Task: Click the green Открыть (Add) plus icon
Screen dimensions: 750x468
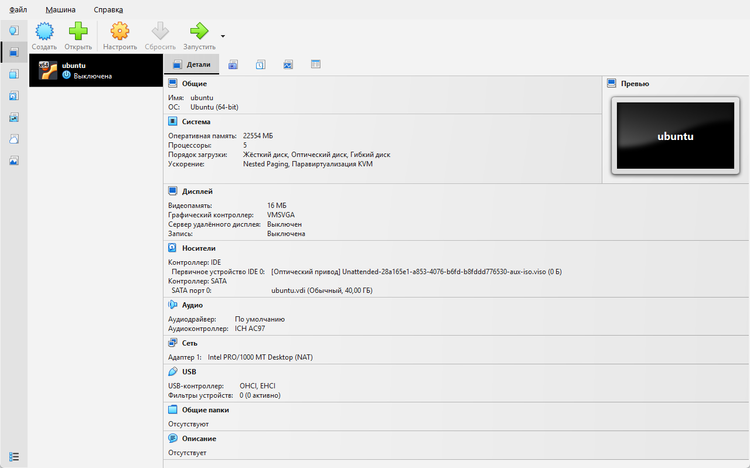Action: 78,32
